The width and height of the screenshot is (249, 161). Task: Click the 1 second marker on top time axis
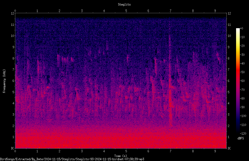37,11
